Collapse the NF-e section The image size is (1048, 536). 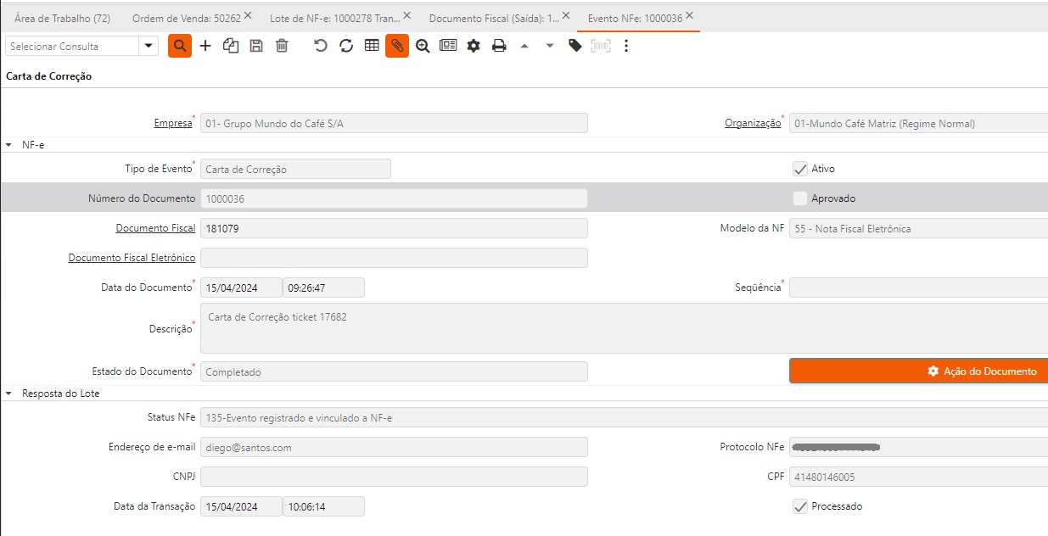(x=8, y=145)
